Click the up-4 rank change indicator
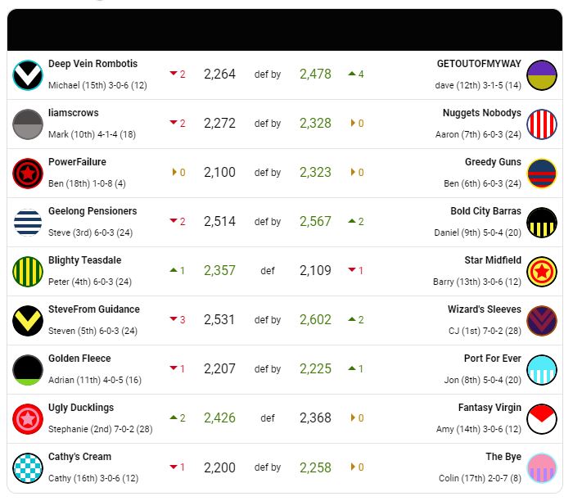The width and height of the screenshot is (573, 501). (x=356, y=74)
